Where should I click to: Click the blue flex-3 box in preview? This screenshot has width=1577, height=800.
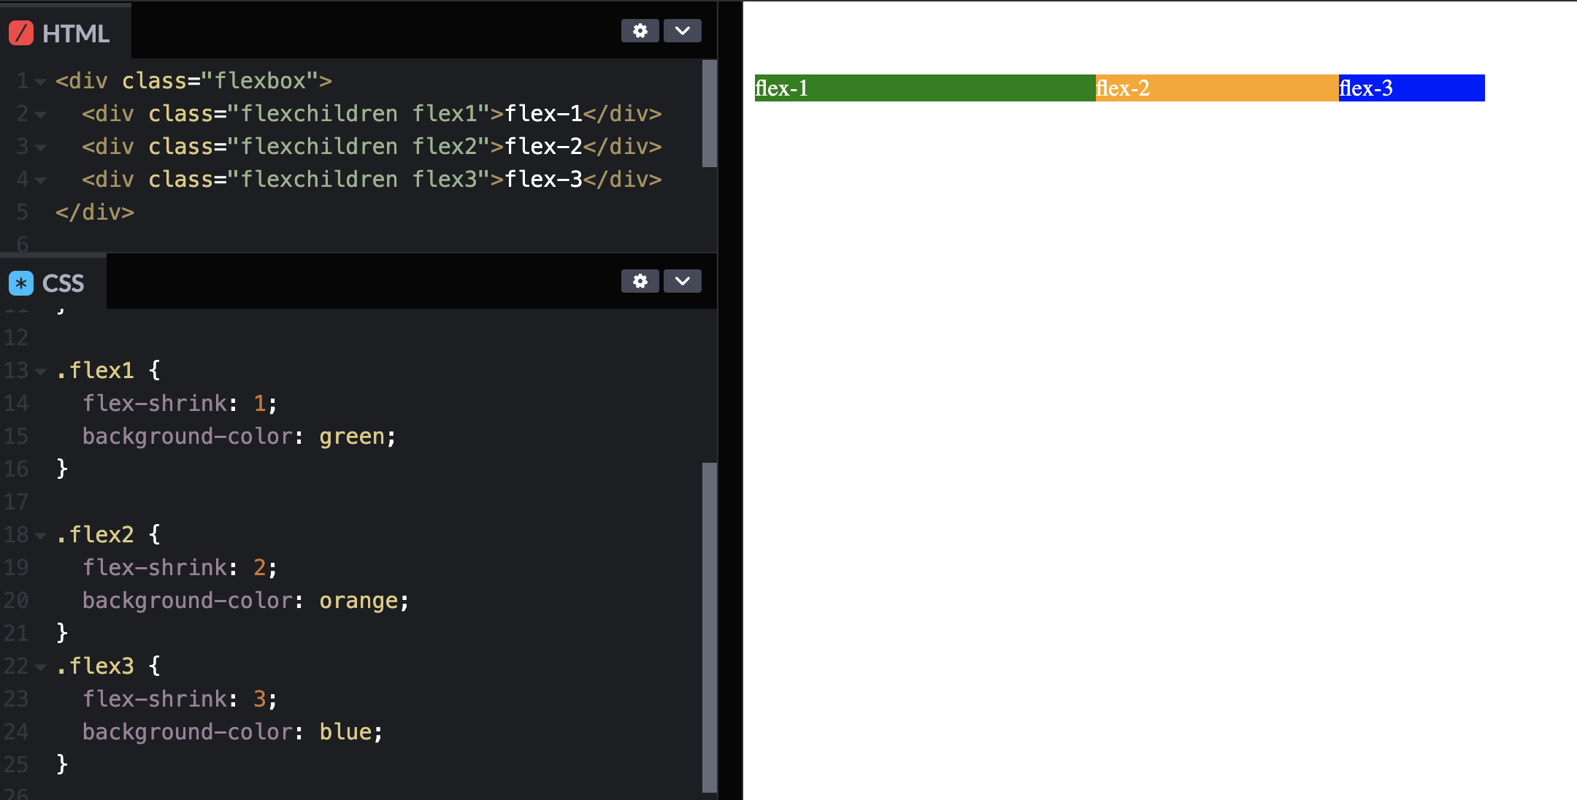1411,88
